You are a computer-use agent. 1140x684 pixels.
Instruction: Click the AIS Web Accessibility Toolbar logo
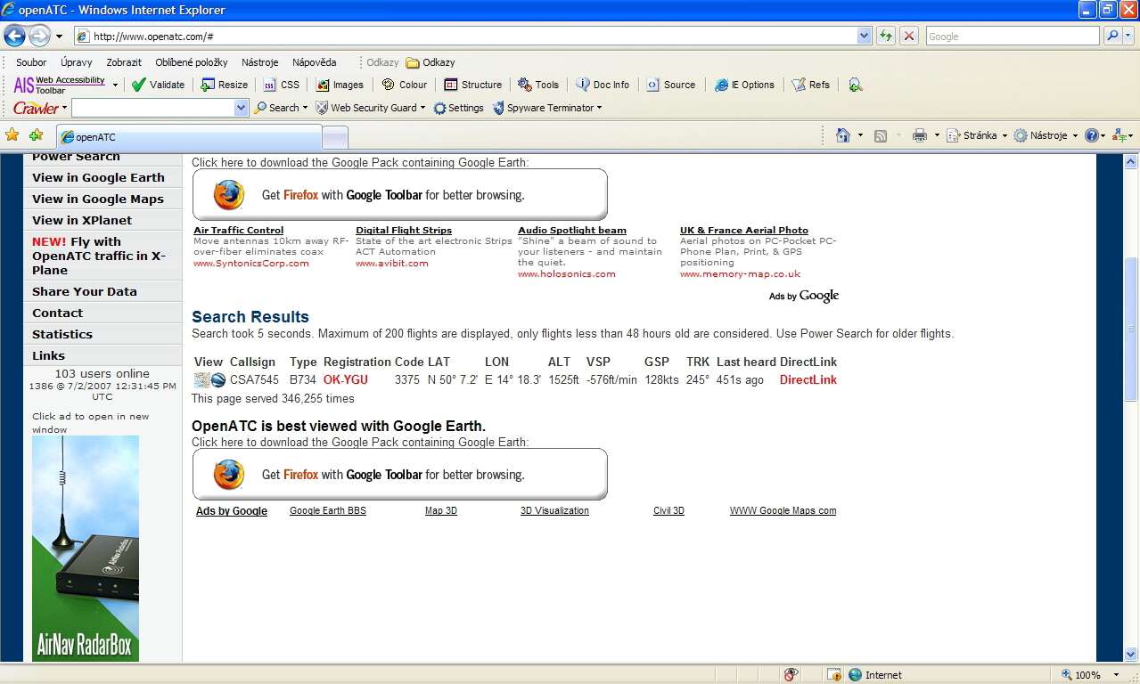[x=59, y=85]
